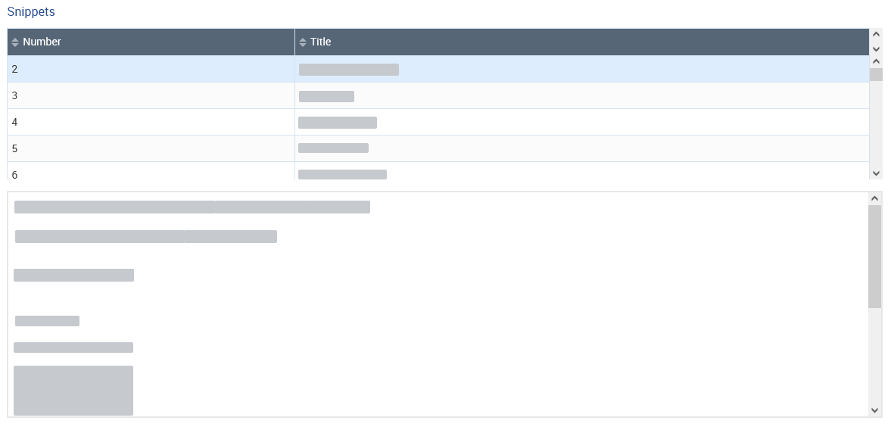Sort snippets by the Number column
Viewport: 891px width, 427px height.
pos(42,42)
